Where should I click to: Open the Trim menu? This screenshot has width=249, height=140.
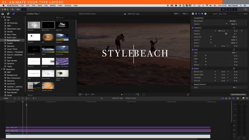(x=33, y=5)
